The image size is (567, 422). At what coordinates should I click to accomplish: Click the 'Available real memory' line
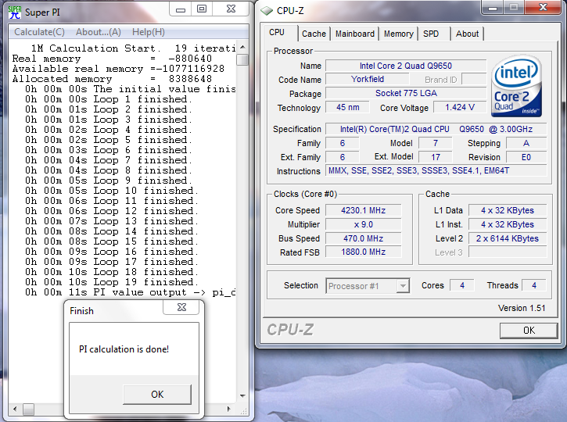[x=118, y=69]
